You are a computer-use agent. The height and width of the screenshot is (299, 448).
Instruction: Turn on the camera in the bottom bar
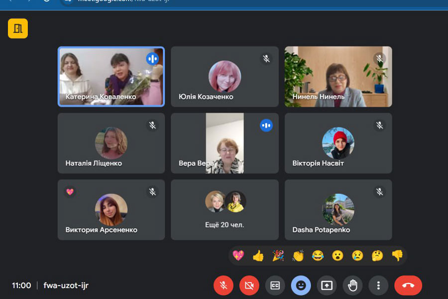(249, 285)
